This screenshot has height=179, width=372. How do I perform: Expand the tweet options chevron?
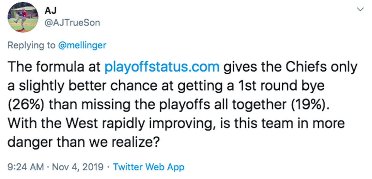coord(360,10)
